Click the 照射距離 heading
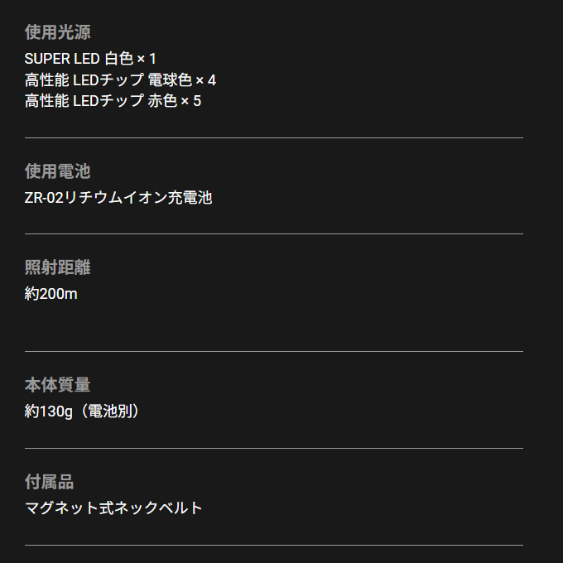This screenshot has width=563, height=563. pos(57,267)
